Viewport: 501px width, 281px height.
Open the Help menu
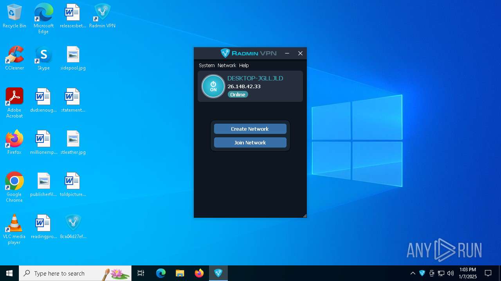click(x=244, y=65)
